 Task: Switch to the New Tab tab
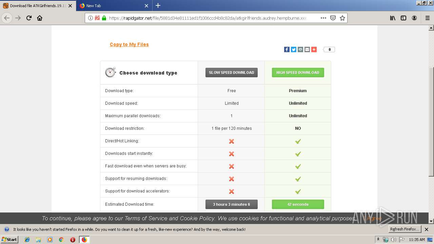tap(114, 6)
